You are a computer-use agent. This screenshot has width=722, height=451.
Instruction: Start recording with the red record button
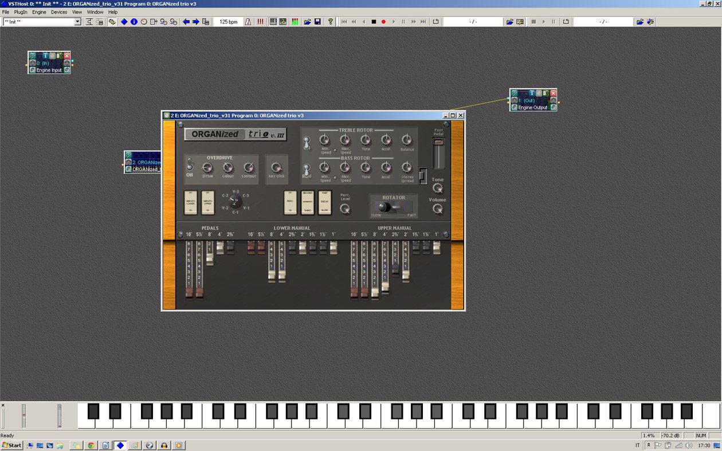(x=383, y=22)
